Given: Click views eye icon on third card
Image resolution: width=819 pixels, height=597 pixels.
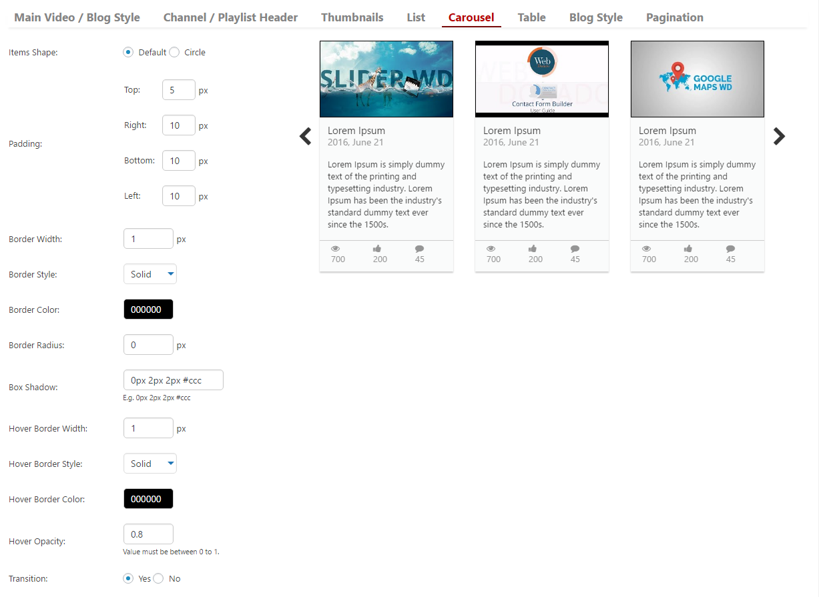Looking at the screenshot, I should point(646,249).
